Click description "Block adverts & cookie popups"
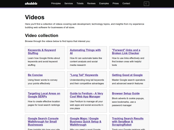174x130 pixels. pyautogui.click(x=128, y=102)
